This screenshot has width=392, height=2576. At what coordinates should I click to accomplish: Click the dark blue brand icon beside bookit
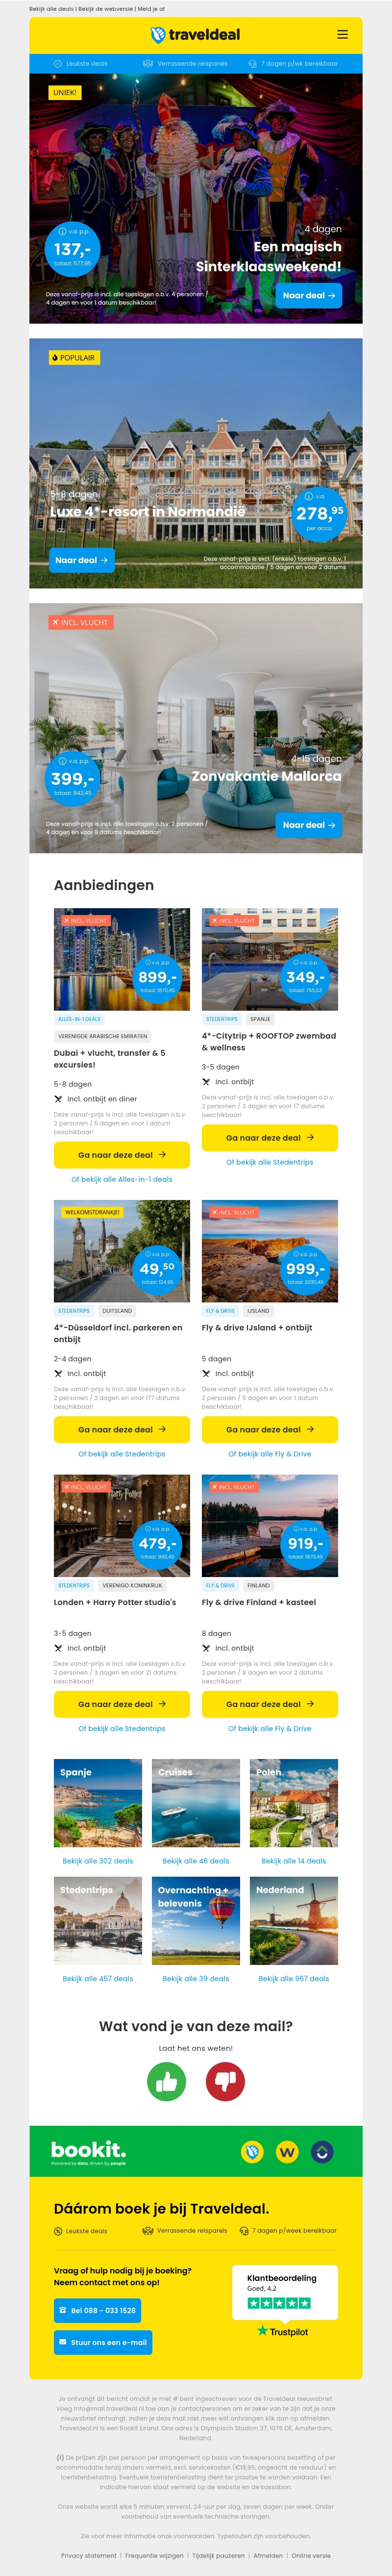(322, 2151)
